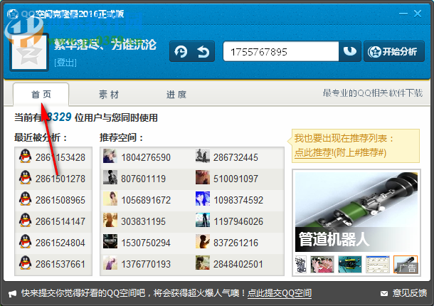This screenshot has height=306, width=434.
Task: Select recommended space 837261216
Action: point(235,243)
